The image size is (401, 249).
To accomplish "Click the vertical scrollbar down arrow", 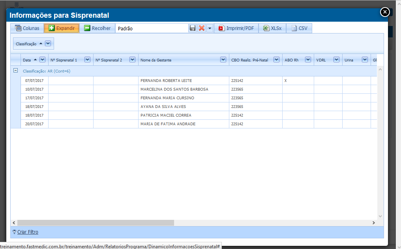I will 380,216.
